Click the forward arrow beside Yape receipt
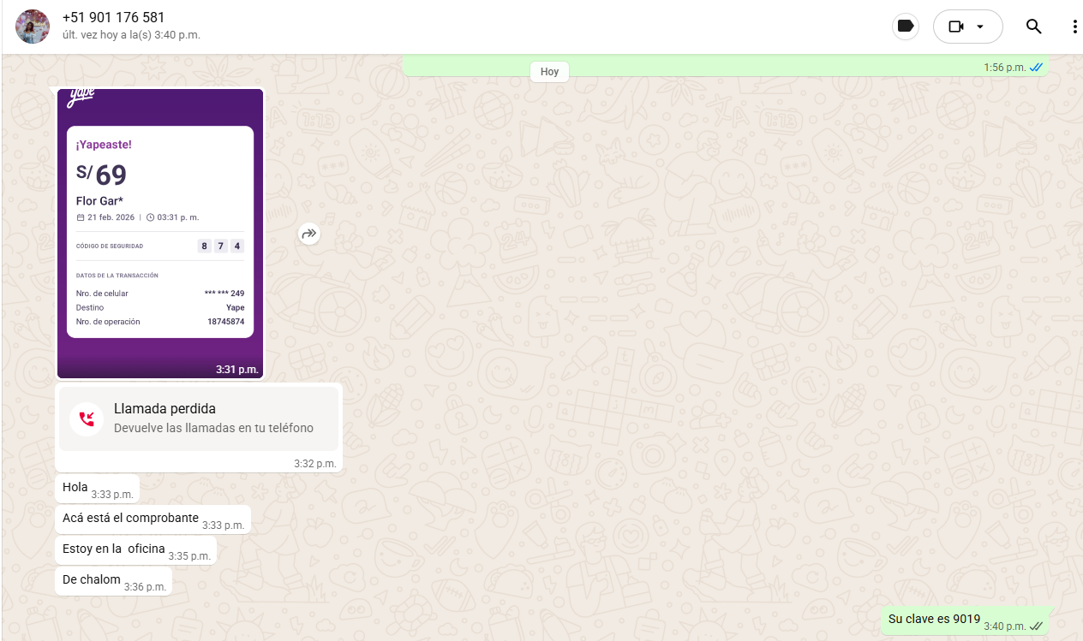 pos(309,234)
